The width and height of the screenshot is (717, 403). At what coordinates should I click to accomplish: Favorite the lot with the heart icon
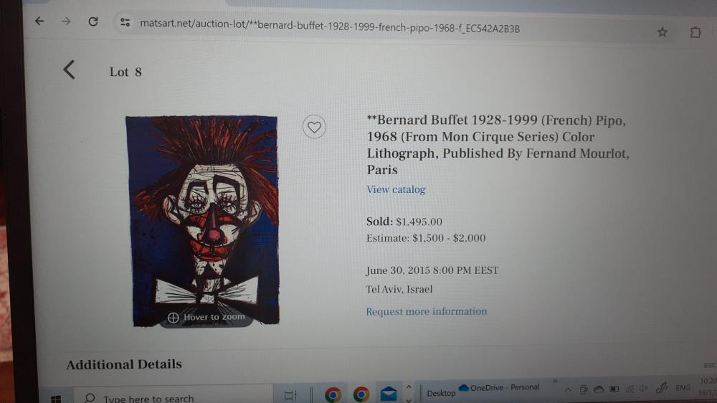click(314, 127)
